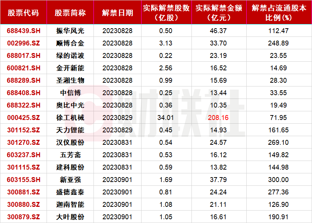Click stock name 金开新能
Viewport: 312px width, 223px height.
pos(70,68)
